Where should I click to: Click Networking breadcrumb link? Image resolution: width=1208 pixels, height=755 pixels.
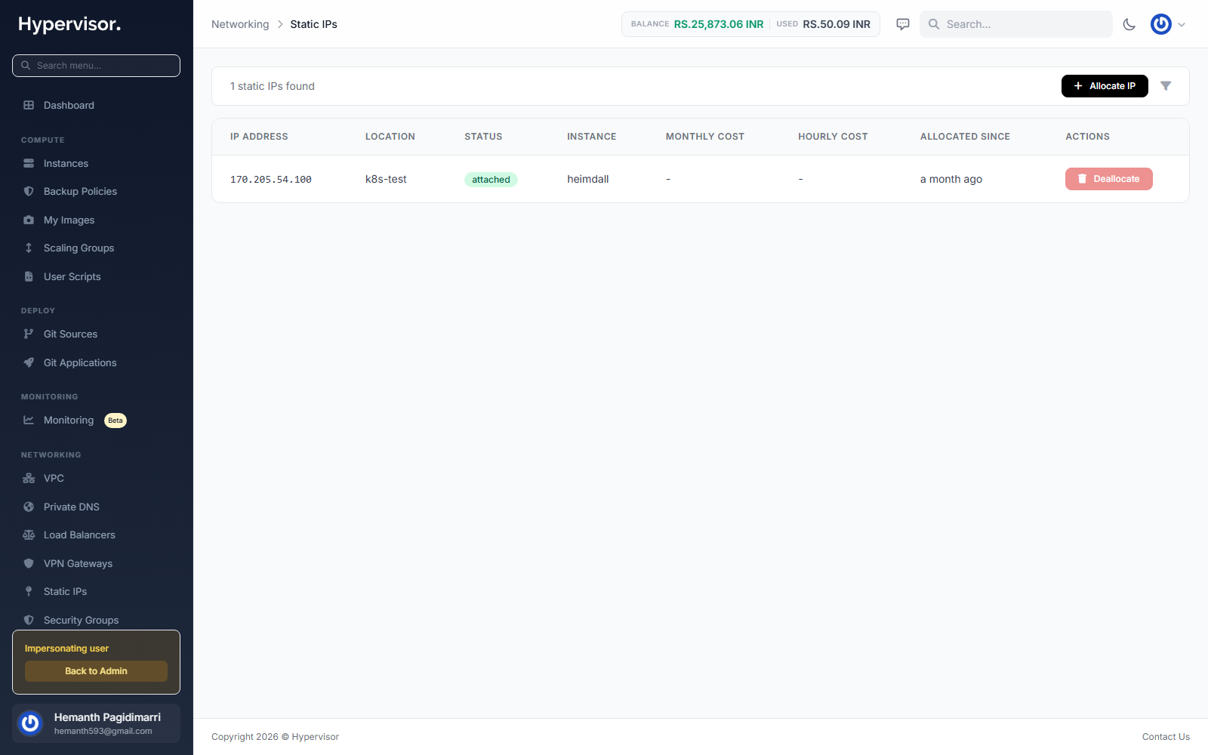click(x=240, y=24)
